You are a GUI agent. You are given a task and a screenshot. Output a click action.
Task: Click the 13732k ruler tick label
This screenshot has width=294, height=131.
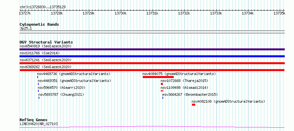(x=184, y=13)
